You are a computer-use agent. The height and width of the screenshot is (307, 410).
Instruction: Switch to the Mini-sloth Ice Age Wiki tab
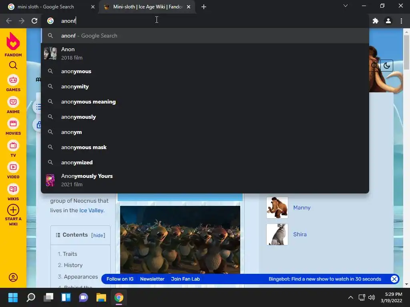click(147, 7)
